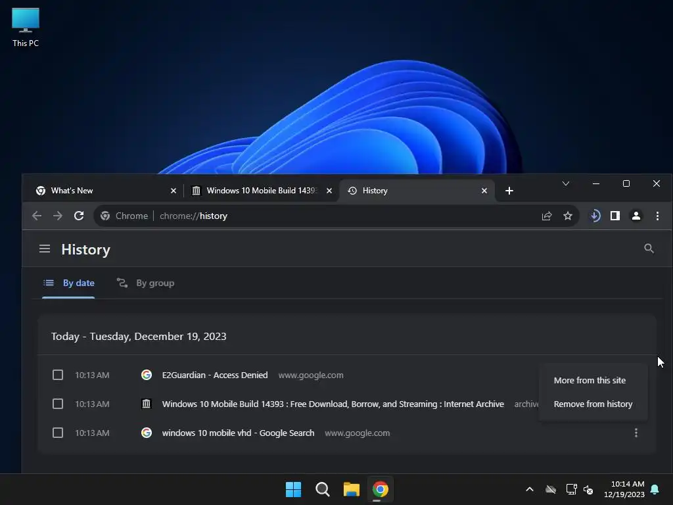
Task: Select the By group view tab
Action: [x=145, y=283]
